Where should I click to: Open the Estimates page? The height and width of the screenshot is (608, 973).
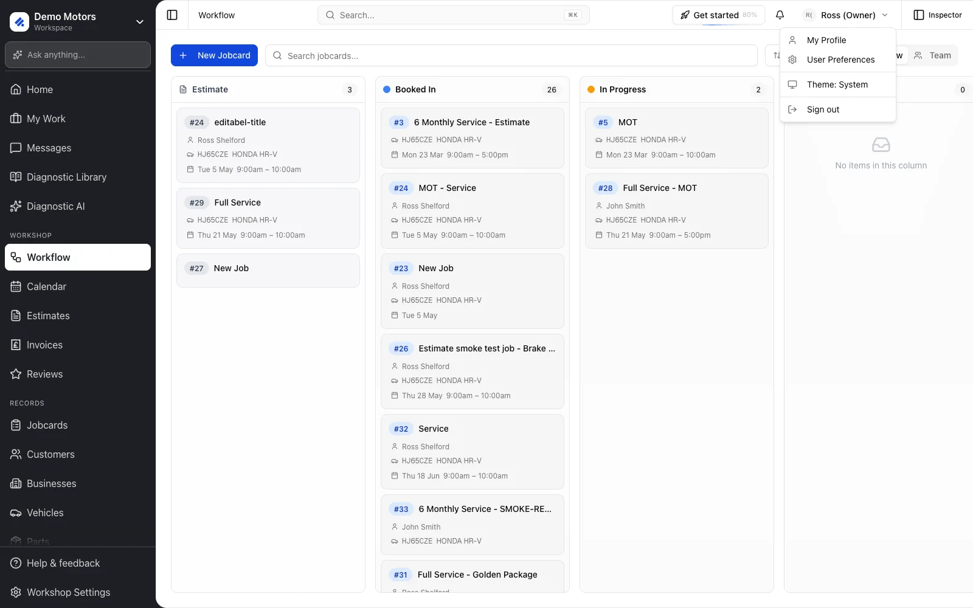pos(78,316)
